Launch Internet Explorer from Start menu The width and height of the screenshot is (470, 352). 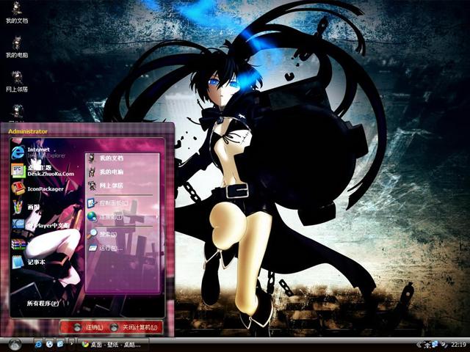(x=38, y=153)
